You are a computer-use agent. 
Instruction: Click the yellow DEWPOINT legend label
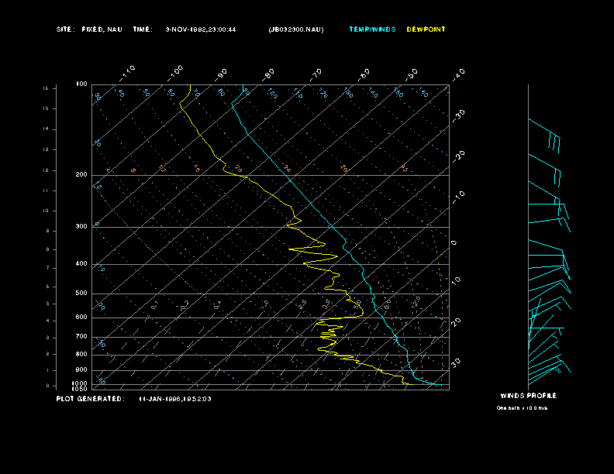click(x=426, y=29)
